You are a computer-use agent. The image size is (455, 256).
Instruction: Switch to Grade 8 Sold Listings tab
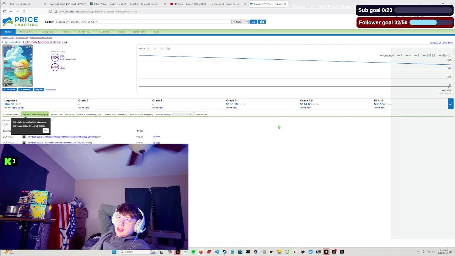pyautogui.click(x=89, y=114)
